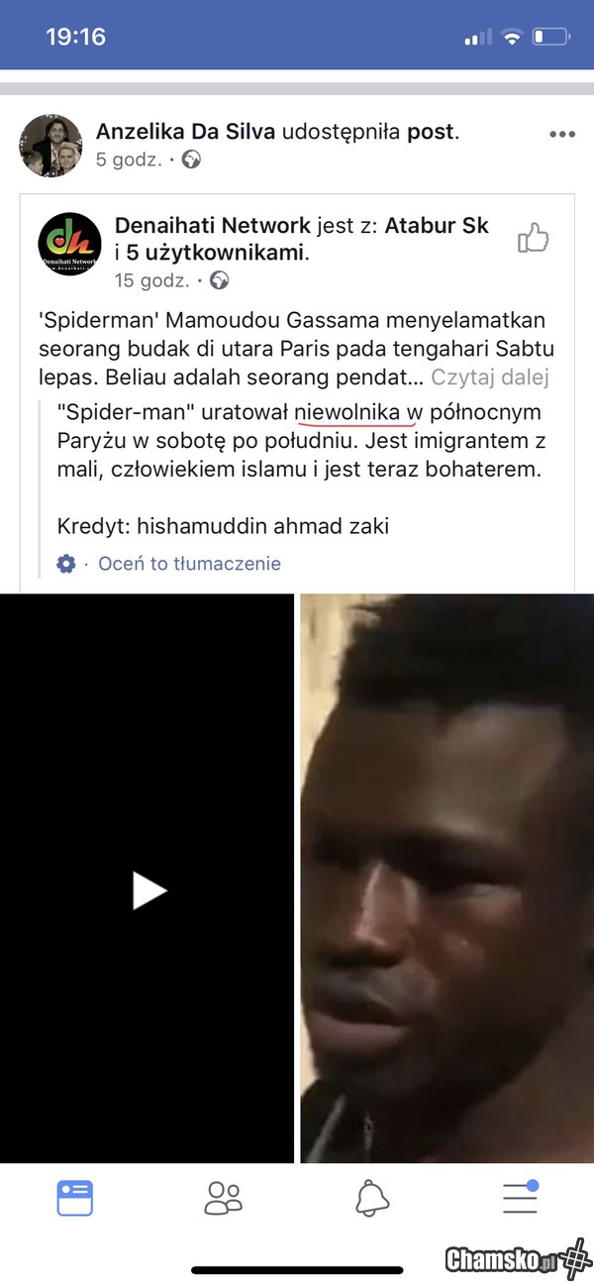Tap 'Oceń to tłumaczenie' link
This screenshot has height=1287, width=594.
pos(189,564)
